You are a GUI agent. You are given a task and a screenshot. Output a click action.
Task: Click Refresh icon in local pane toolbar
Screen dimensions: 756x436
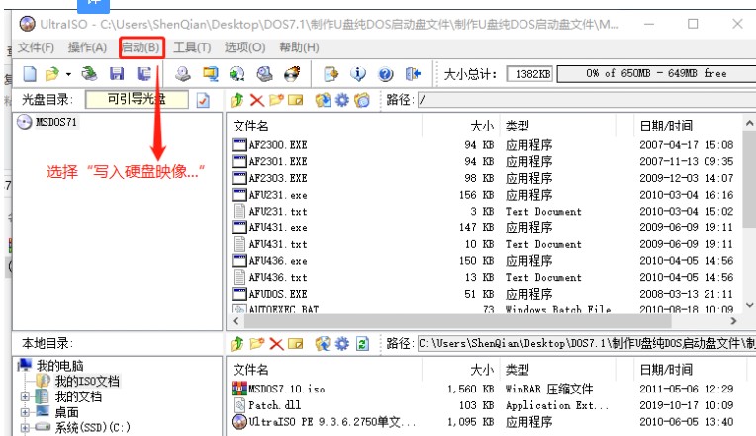(362, 344)
